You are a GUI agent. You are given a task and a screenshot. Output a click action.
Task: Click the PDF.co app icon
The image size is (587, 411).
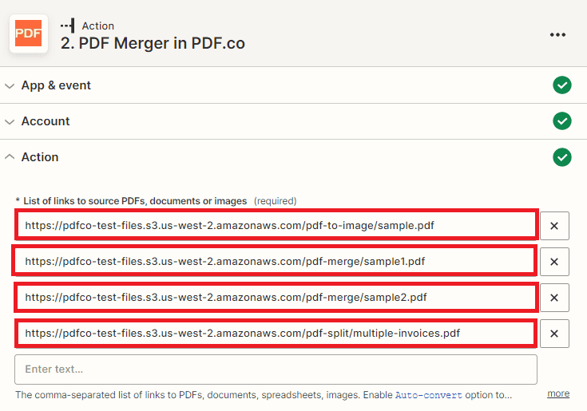[29, 34]
